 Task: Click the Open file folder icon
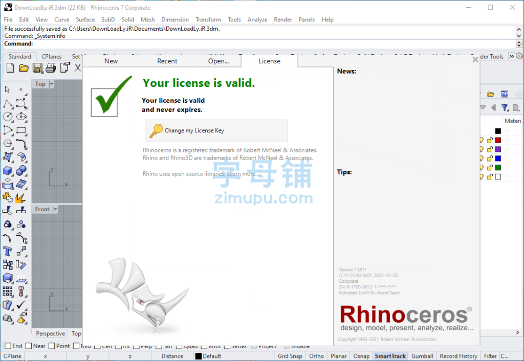[x=24, y=68]
